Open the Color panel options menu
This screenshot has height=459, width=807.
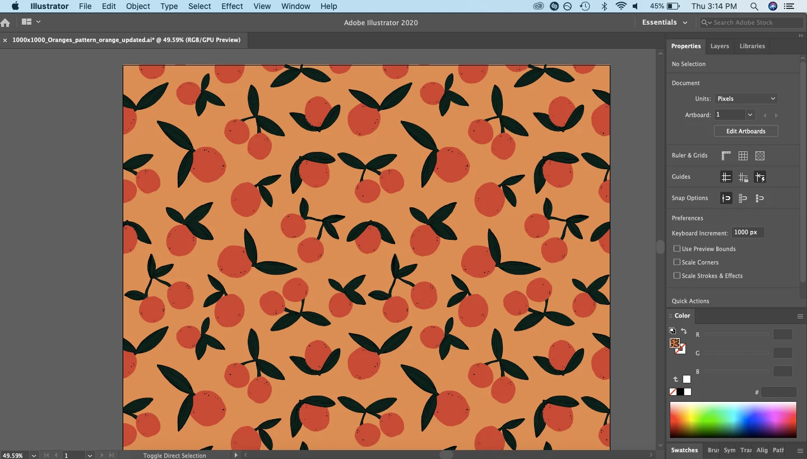[x=800, y=316]
